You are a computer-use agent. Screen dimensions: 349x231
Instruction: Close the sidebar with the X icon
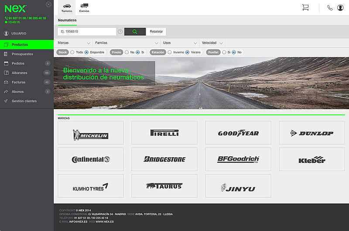[48, 4]
